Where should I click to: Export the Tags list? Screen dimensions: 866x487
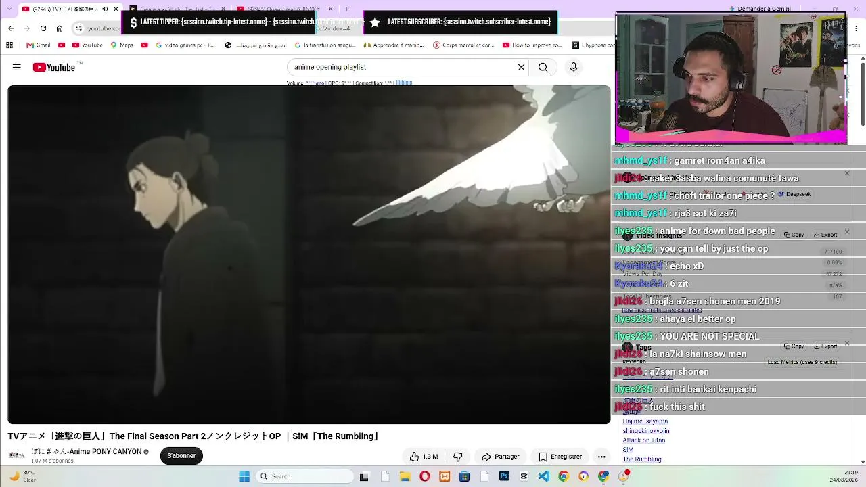(x=825, y=346)
